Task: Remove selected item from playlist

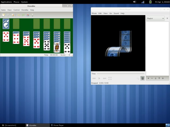Action: click(152, 78)
